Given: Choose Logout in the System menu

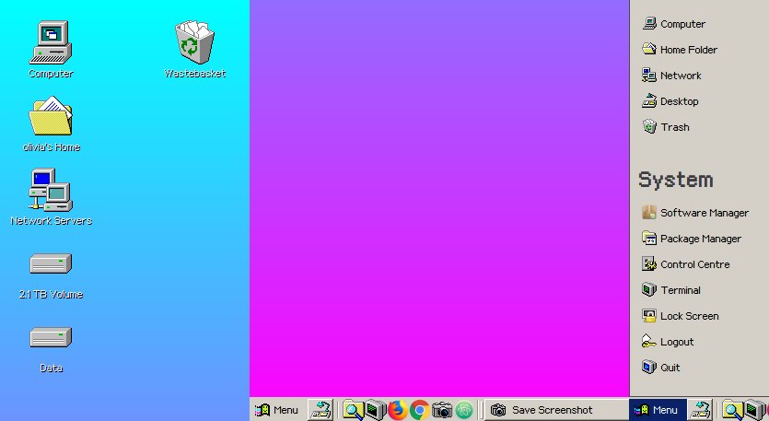Looking at the screenshot, I should (668, 342).
